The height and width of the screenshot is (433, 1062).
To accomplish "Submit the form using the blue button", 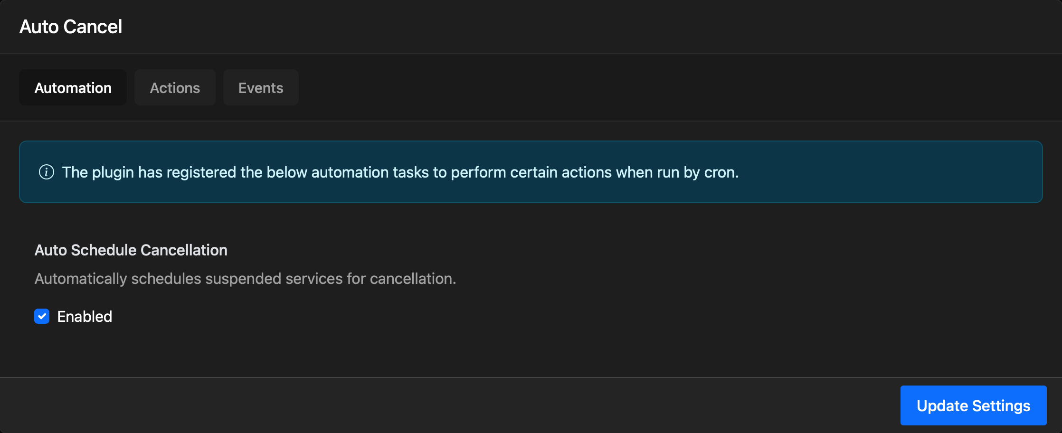I will 973,405.
